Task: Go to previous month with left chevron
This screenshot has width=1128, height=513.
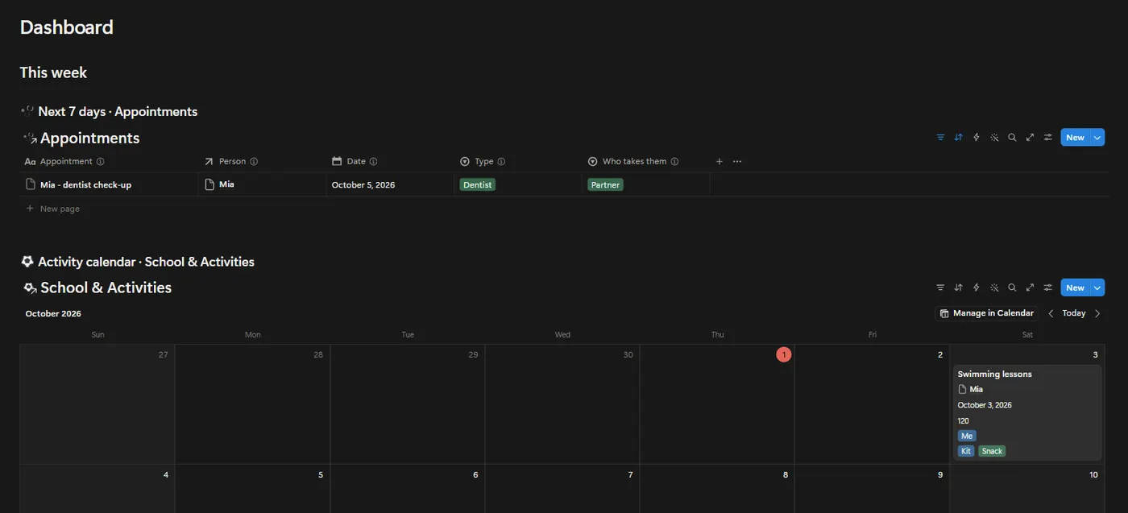Action: coord(1051,313)
